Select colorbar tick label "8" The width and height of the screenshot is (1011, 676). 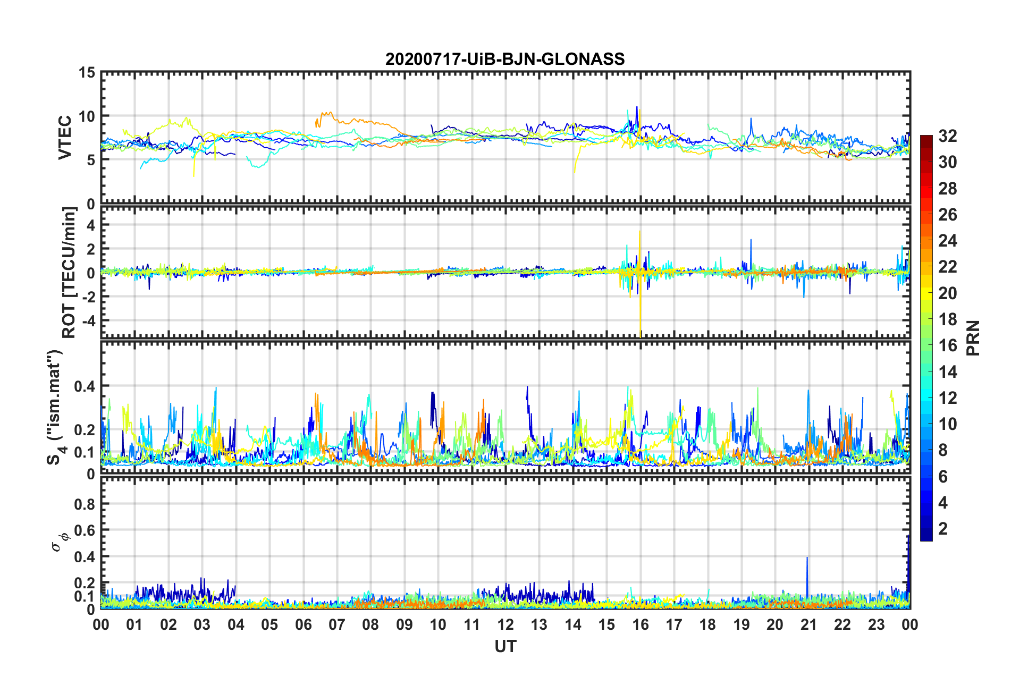tap(943, 450)
